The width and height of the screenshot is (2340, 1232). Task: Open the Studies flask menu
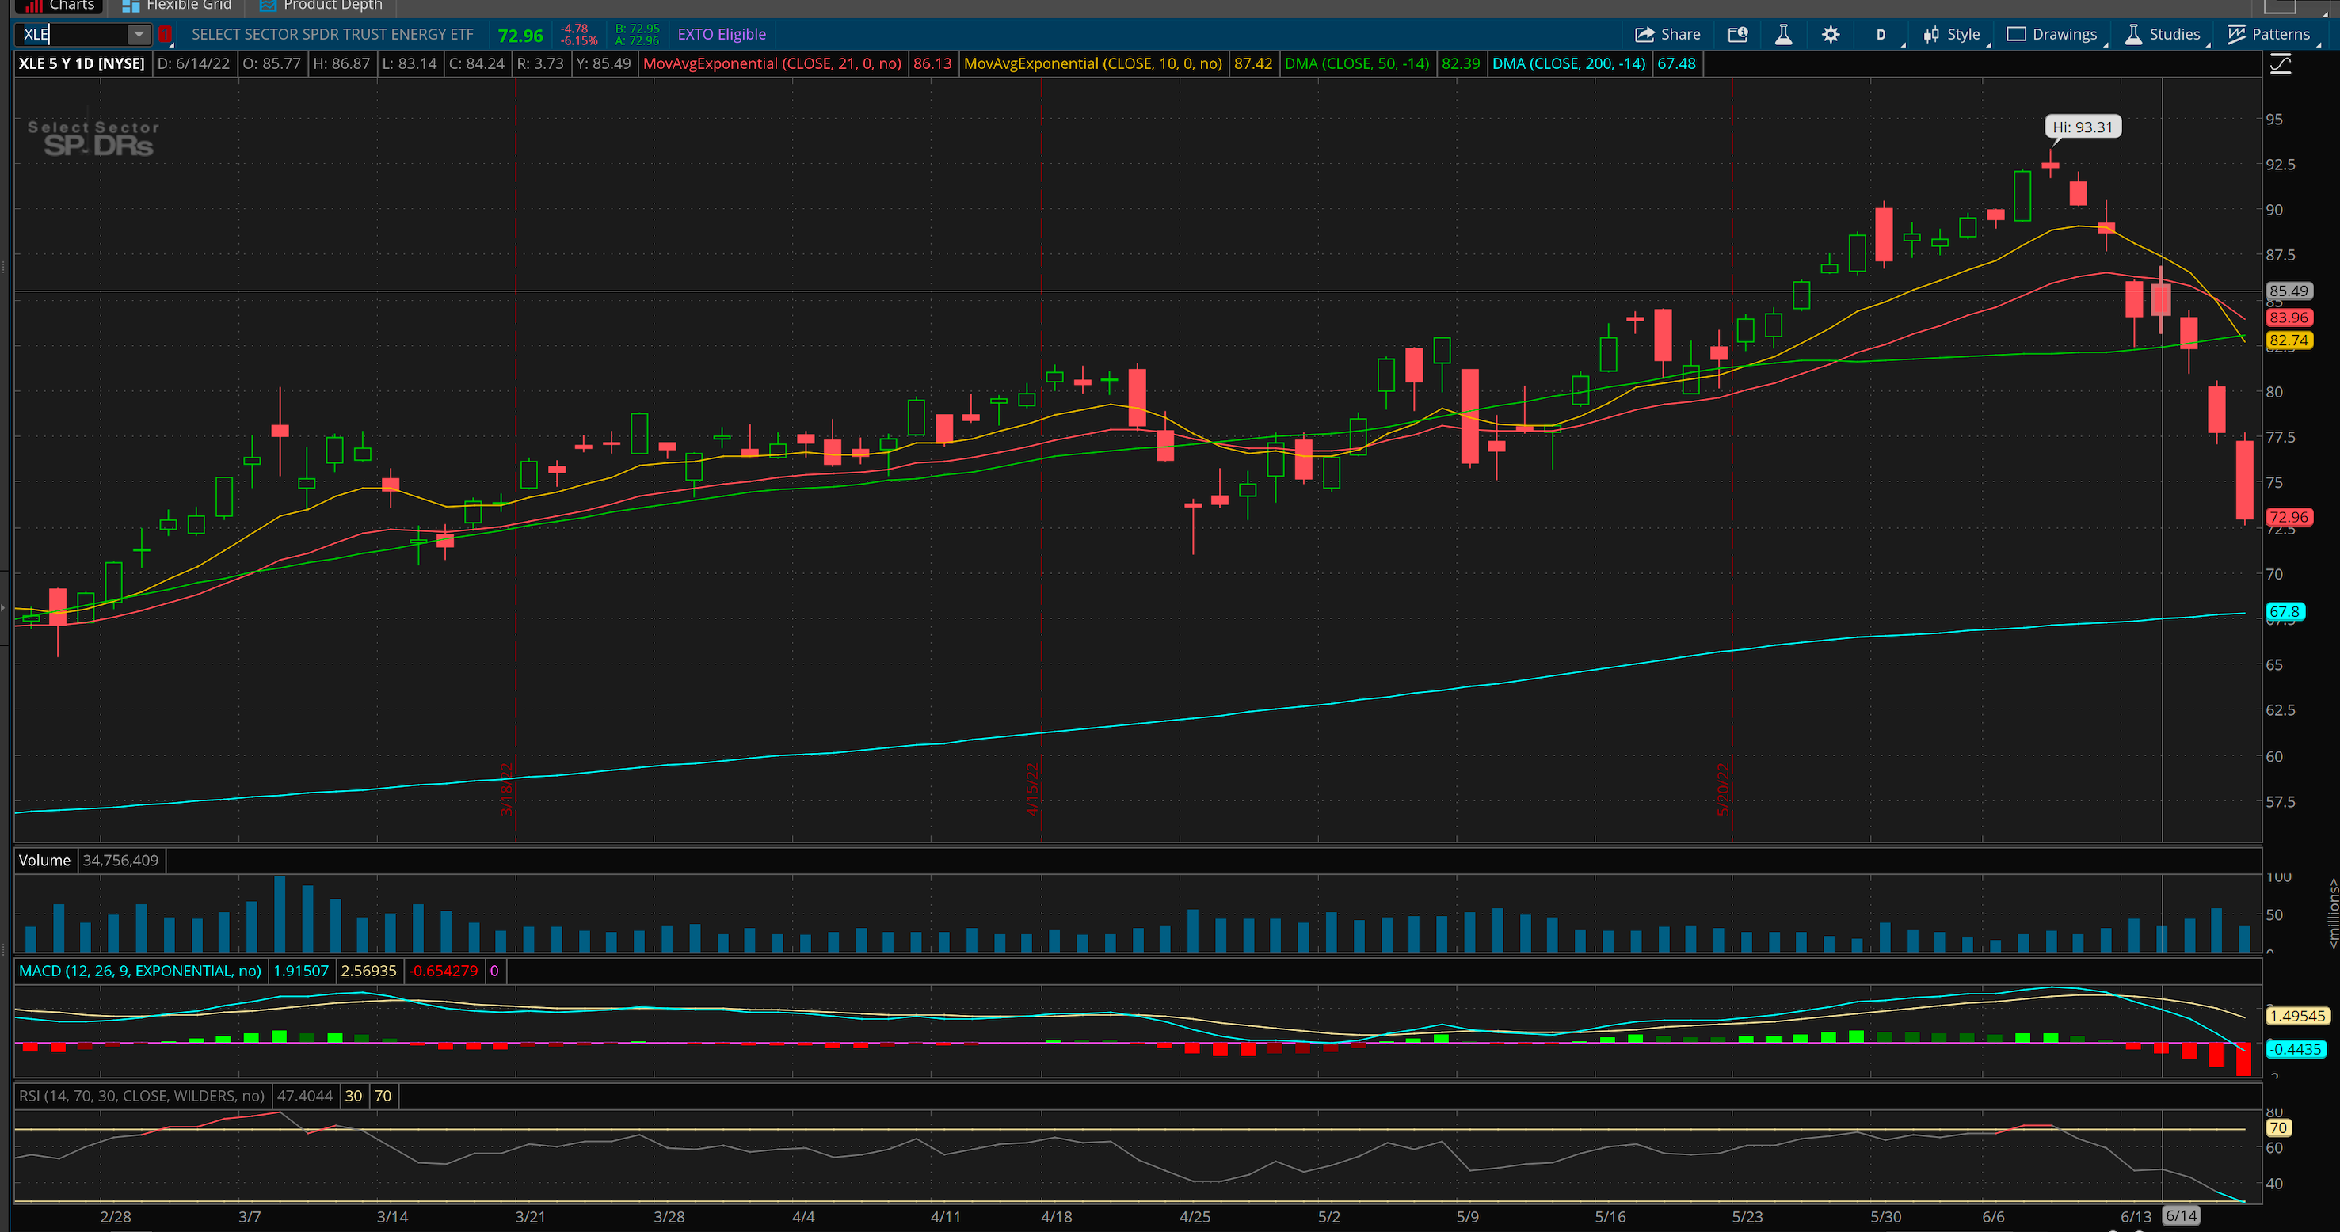pyautogui.click(x=2163, y=35)
